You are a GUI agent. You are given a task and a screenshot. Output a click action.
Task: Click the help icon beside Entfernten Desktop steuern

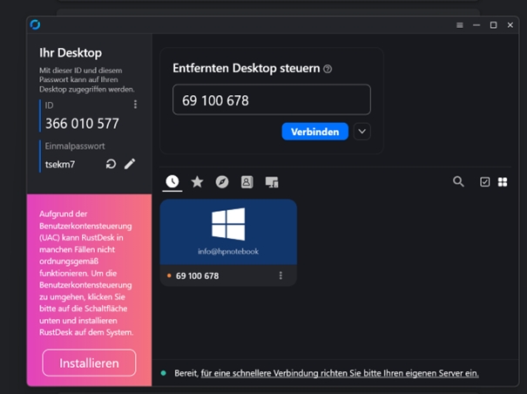pos(328,69)
